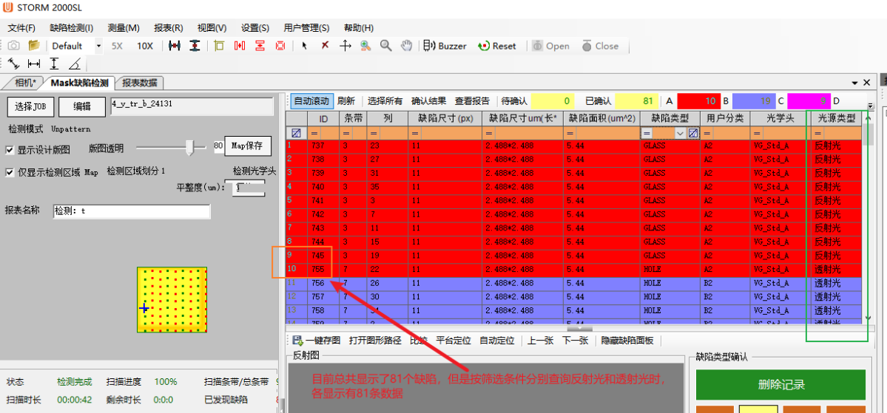Click the Map保存 button
Screen dimensions: 887x413
(x=246, y=147)
